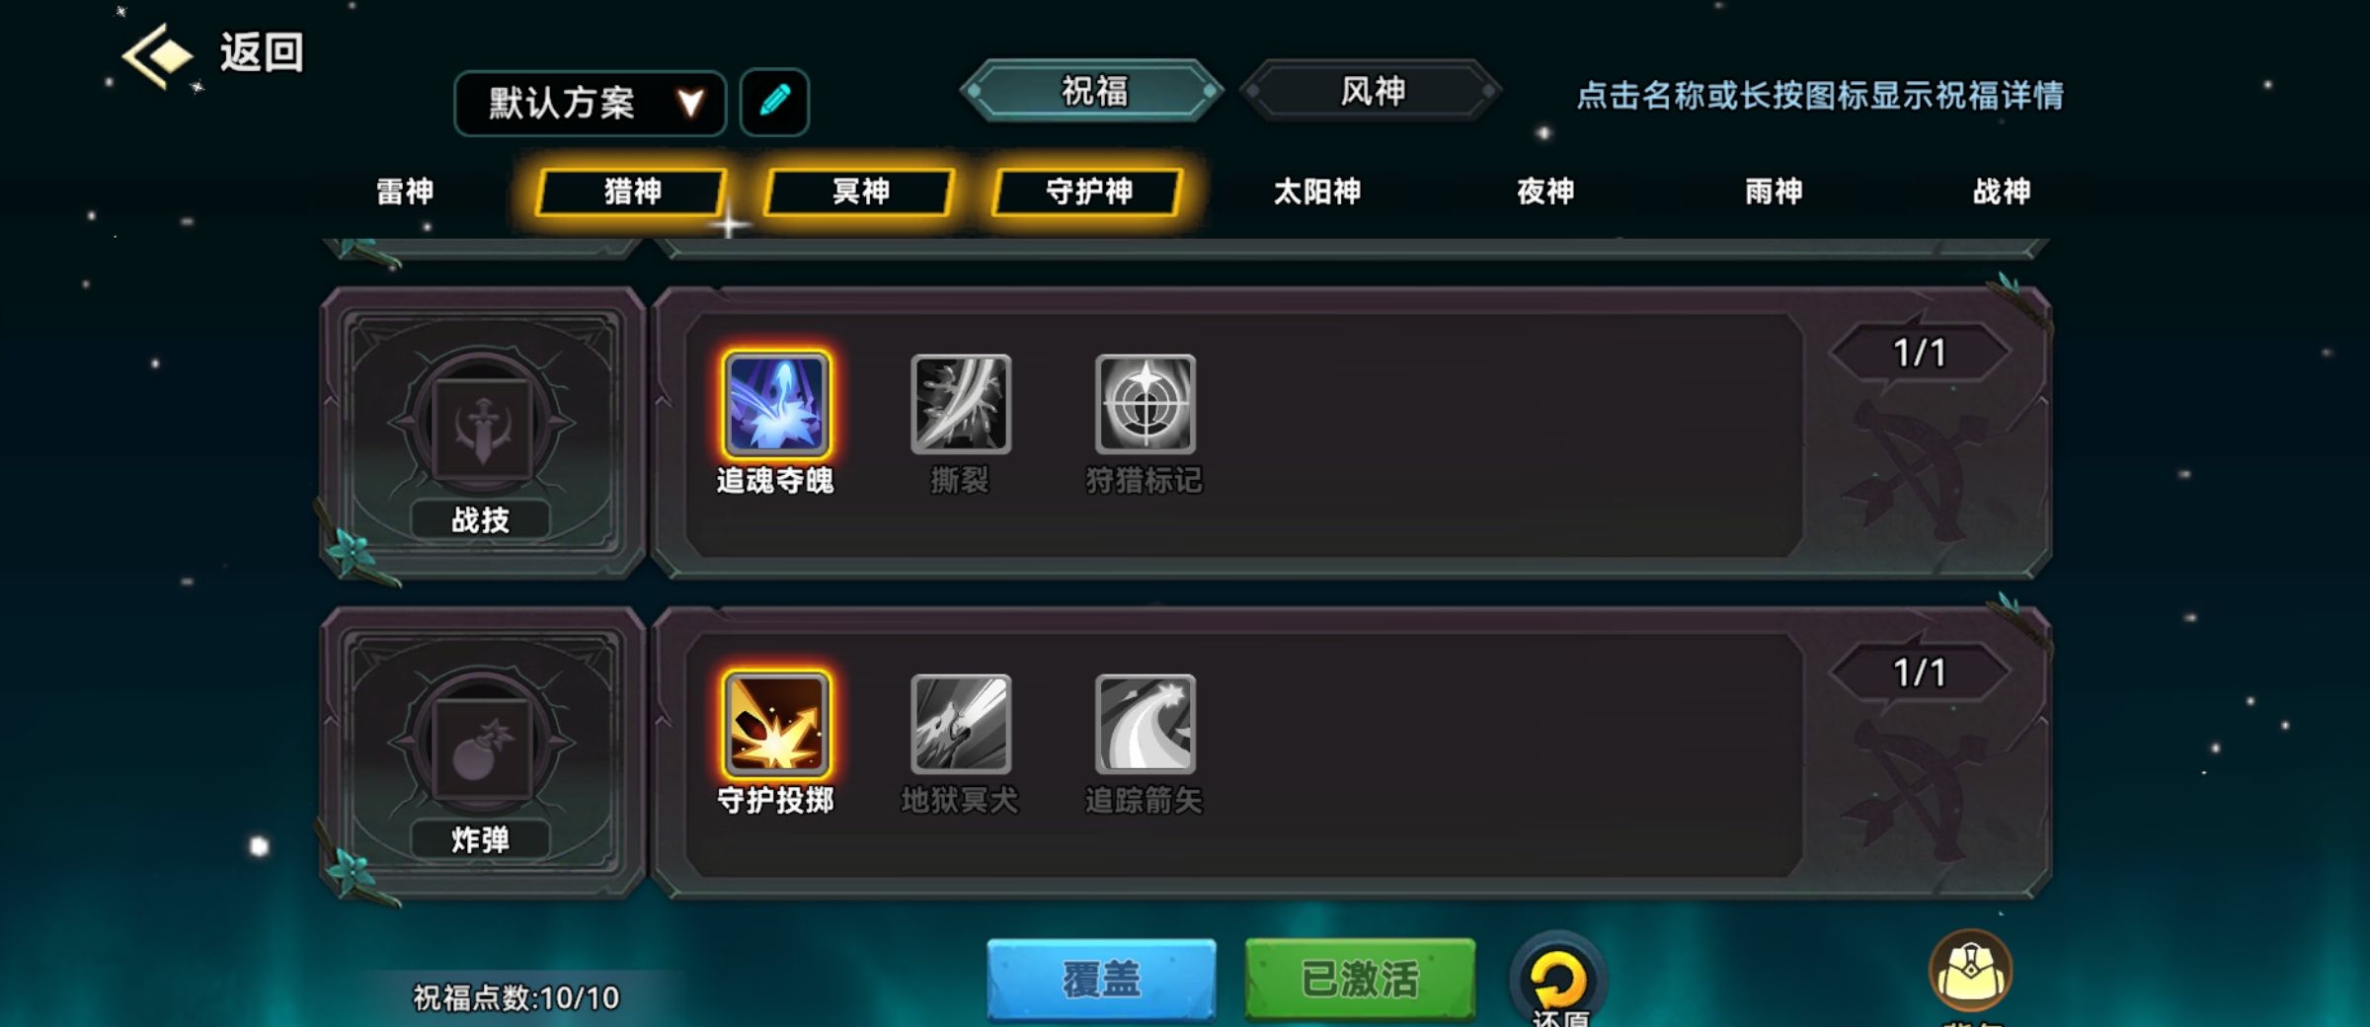Viewport: 2370px width, 1027px height.
Task: Select the 追踪箭矢 blessing icon
Action: pyautogui.click(x=1145, y=724)
